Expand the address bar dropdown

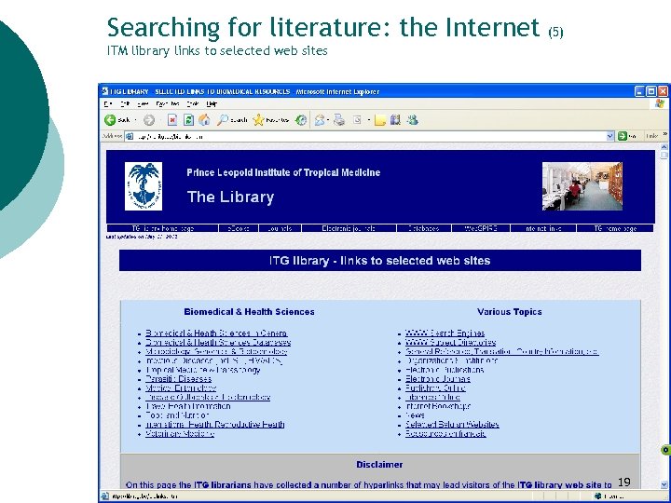tap(610, 136)
